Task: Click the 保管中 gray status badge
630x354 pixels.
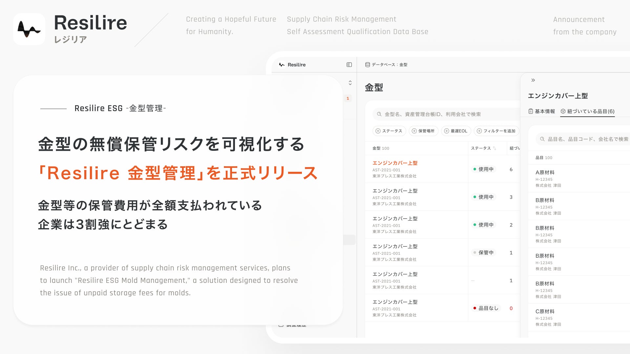Action: click(x=483, y=253)
